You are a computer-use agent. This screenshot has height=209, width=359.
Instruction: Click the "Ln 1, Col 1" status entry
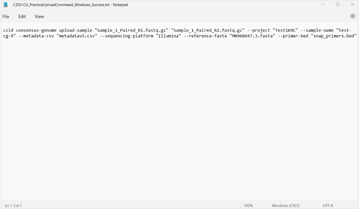coord(13,206)
